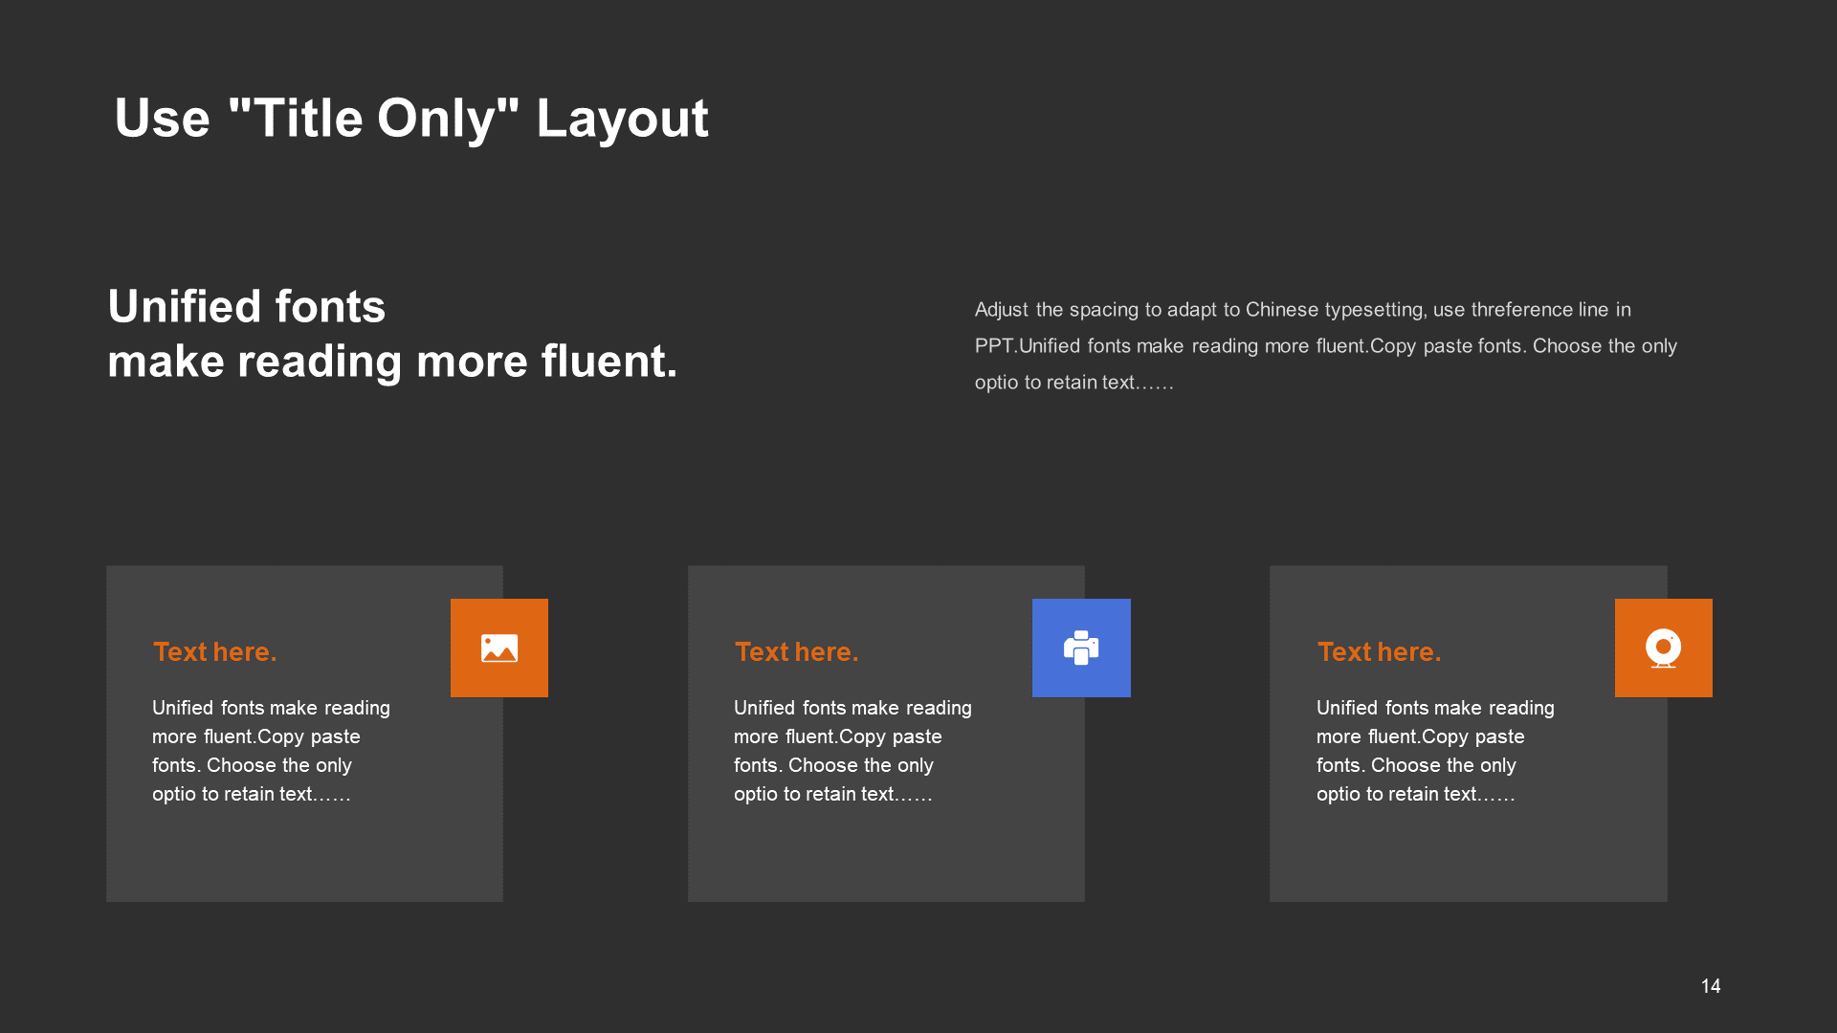The height and width of the screenshot is (1033, 1837).
Task: Click the third card's body text
Action: pyautogui.click(x=1435, y=751)
